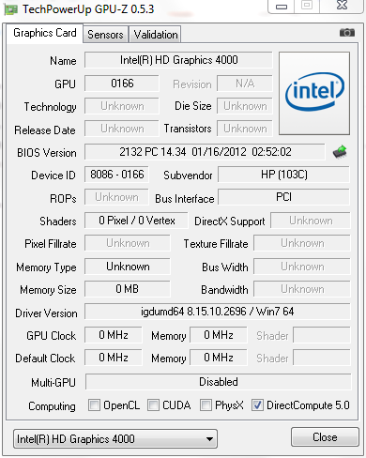Viewport: 366px width, 458px height.
Task: Uncheck DirectCompute 5.0 checkbox
Action: click(x=257, y=405)
